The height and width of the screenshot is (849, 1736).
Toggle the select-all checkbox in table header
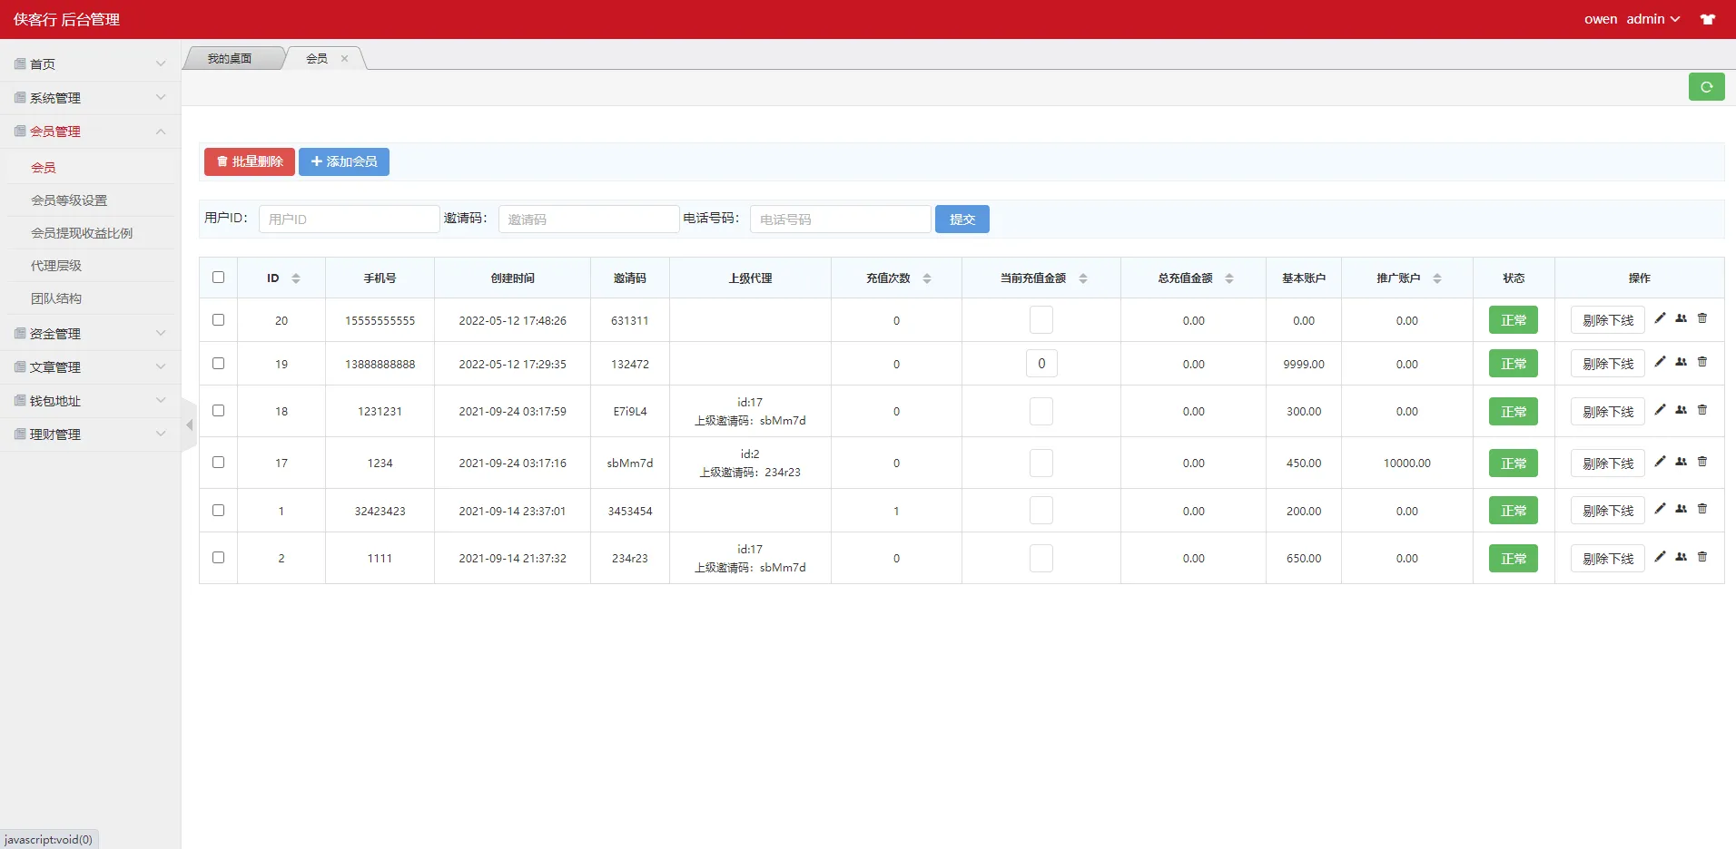[x=218, y=278]
